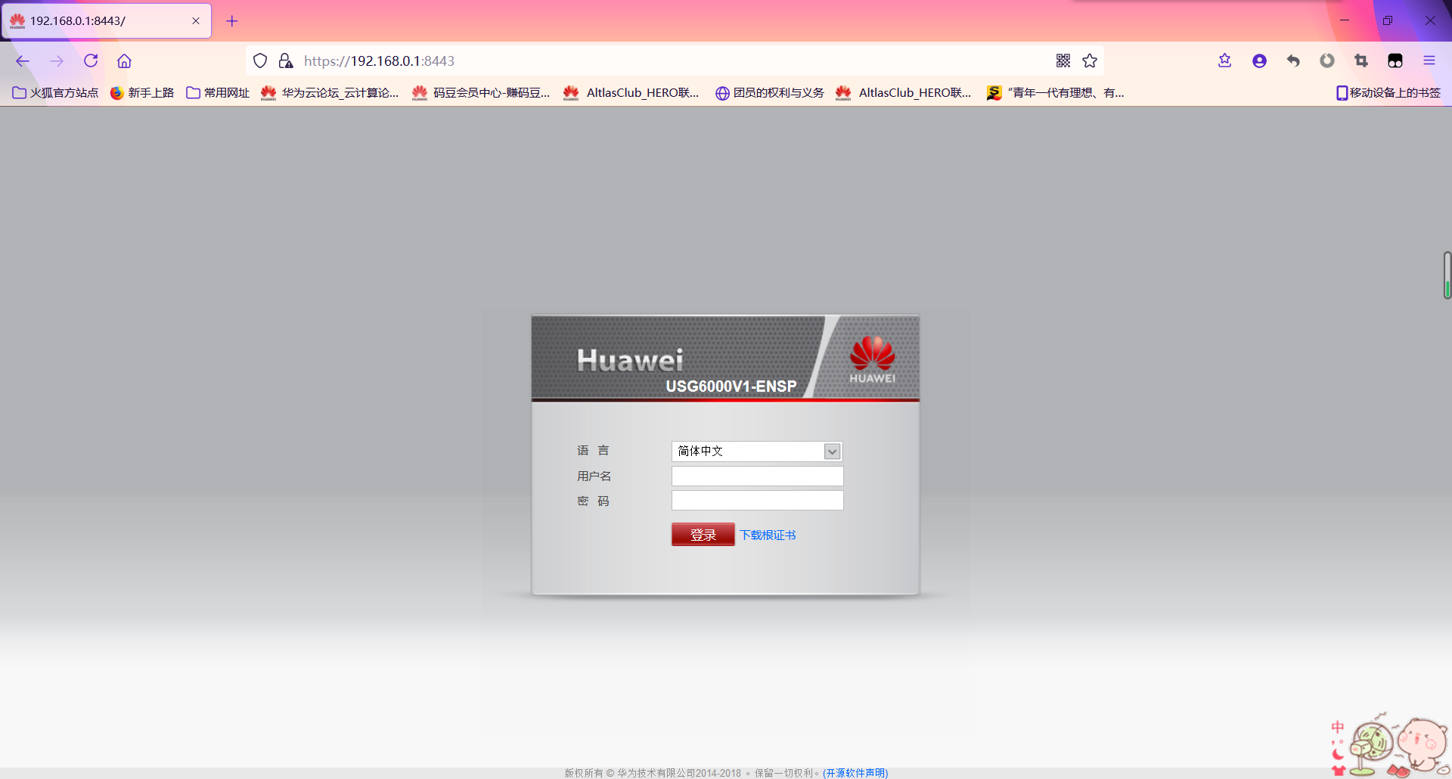Click the 用户名 username input field
This screenshot has width=1452, height=779.
[x=757, y=476]
